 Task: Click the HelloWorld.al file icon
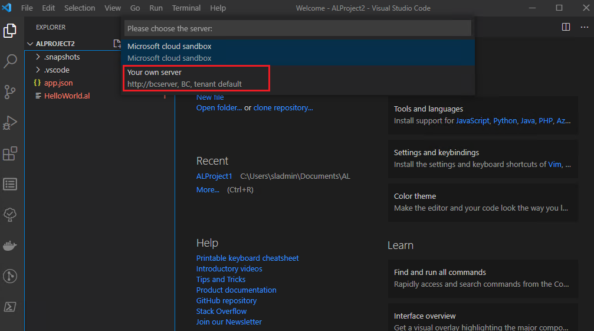click(38, 96)
